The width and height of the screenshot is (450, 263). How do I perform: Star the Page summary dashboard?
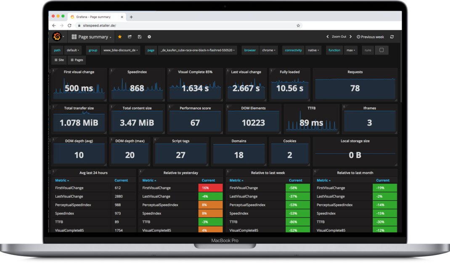pos(120,37)
